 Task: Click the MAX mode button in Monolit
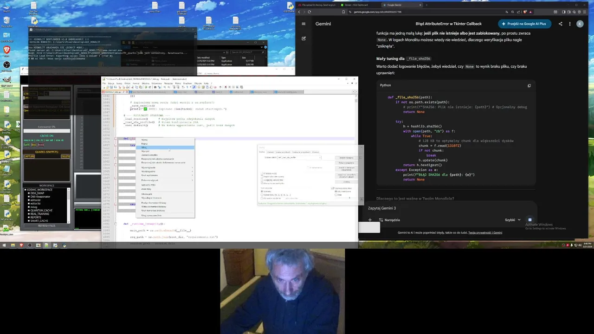tap(41, 145)
